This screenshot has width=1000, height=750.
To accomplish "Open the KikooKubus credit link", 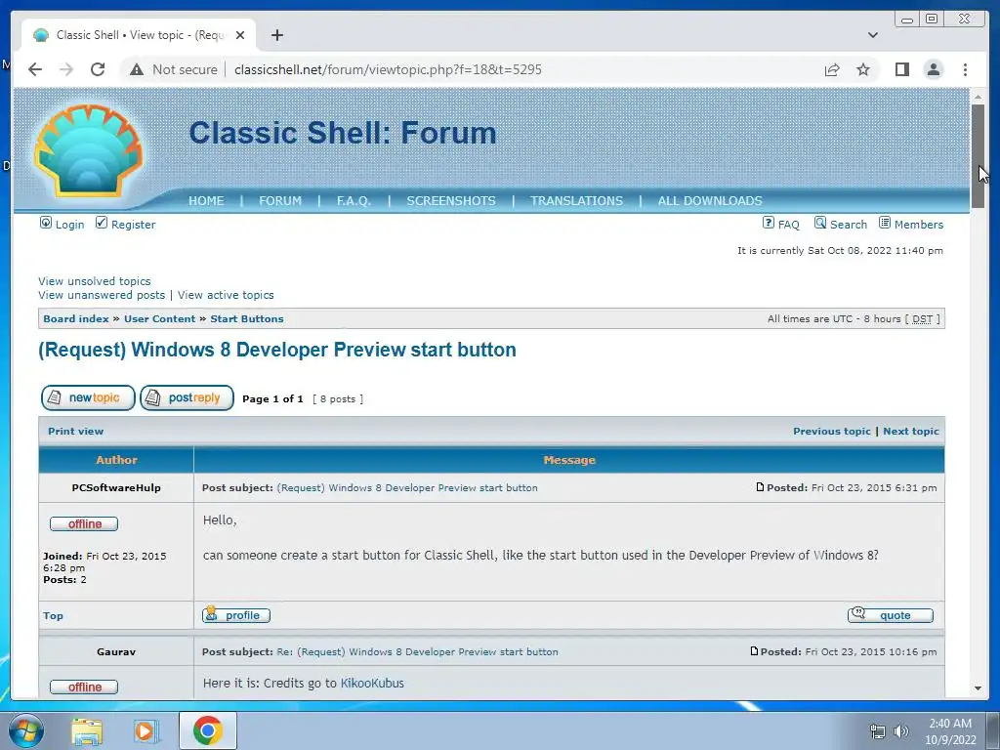I will click(x=372, y=683).
